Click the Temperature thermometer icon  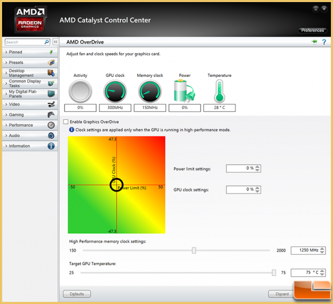tap(219, 91)
